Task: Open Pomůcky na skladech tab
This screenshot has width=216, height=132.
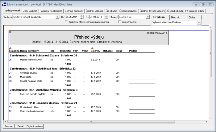Action: tap(51, 11)
